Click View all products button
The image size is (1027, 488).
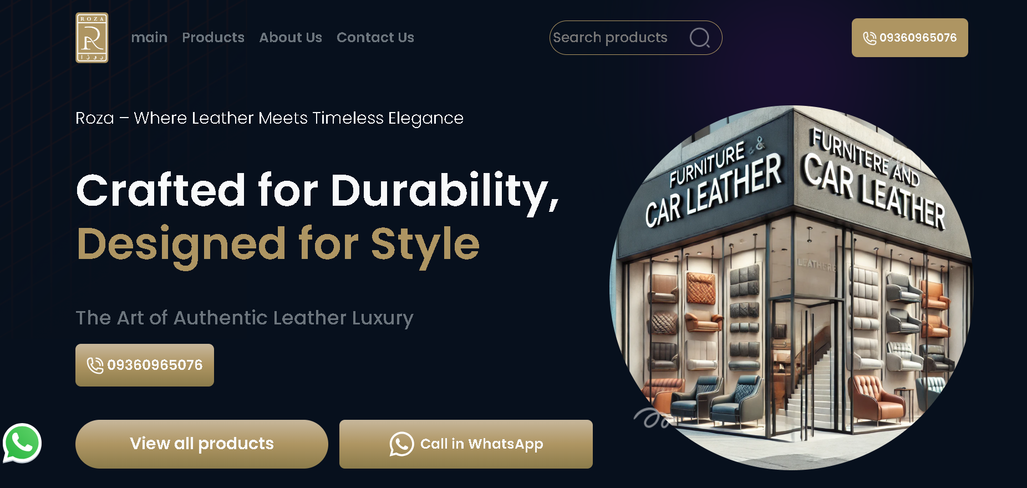click(202, 444)
